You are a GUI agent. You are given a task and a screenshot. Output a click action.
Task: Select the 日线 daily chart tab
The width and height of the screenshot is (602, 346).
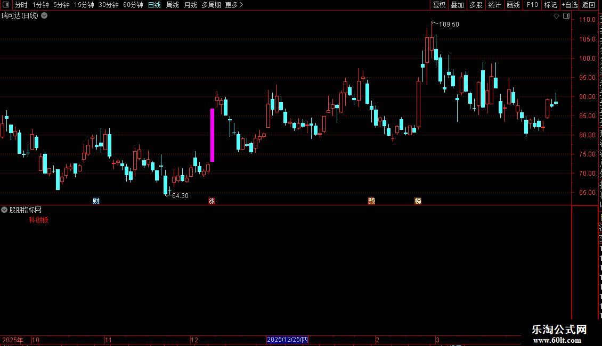[x=154, y=5]
